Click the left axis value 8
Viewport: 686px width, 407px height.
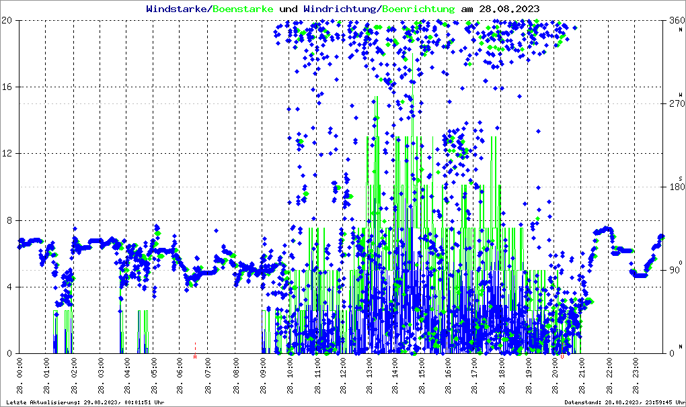tap(9, 220)
